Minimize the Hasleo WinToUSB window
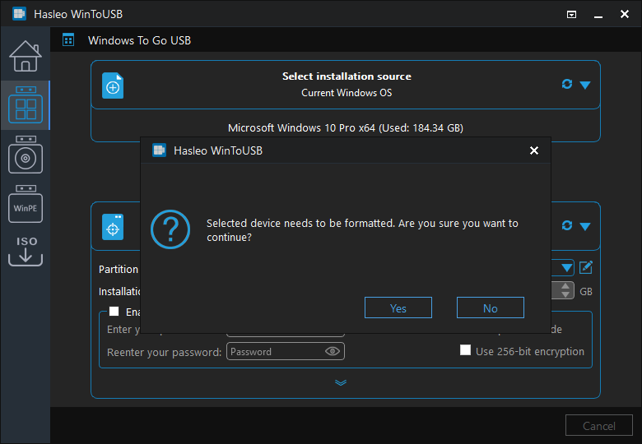 [598, 15]
